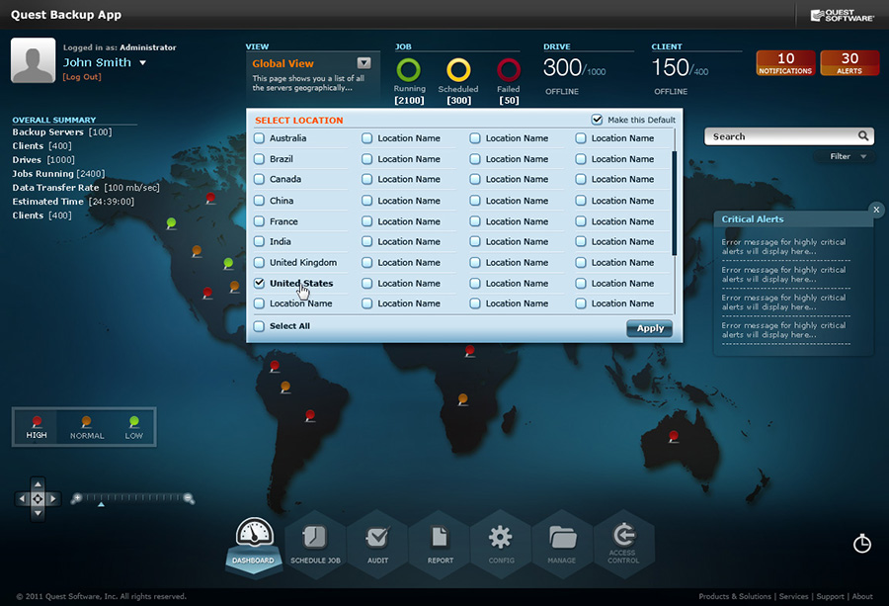Toggle the Select All checkbox
Screen dimensions: 889x606
pyautogui.click(x=259, y=326)
